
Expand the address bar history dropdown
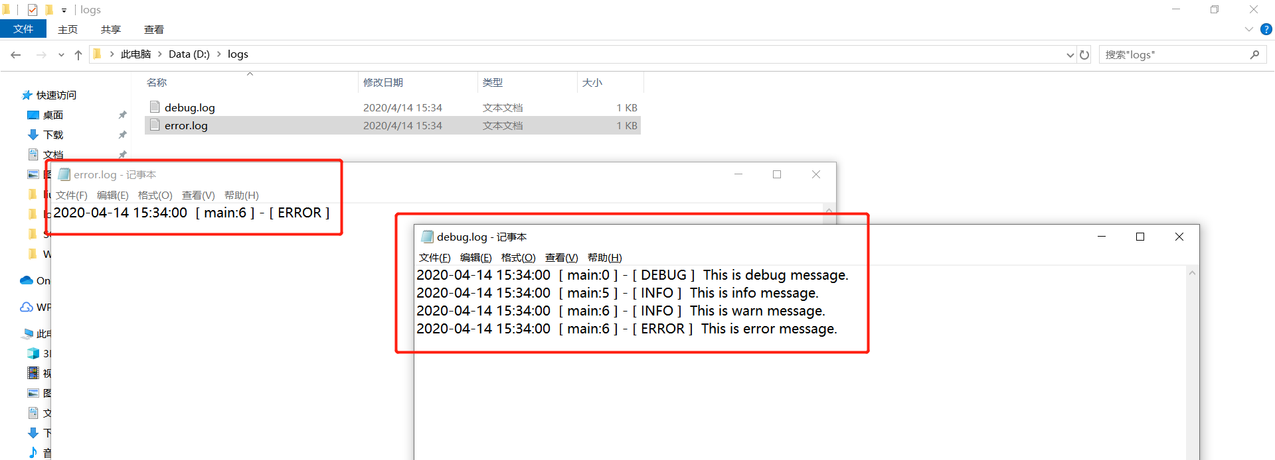pos(1070,55)
